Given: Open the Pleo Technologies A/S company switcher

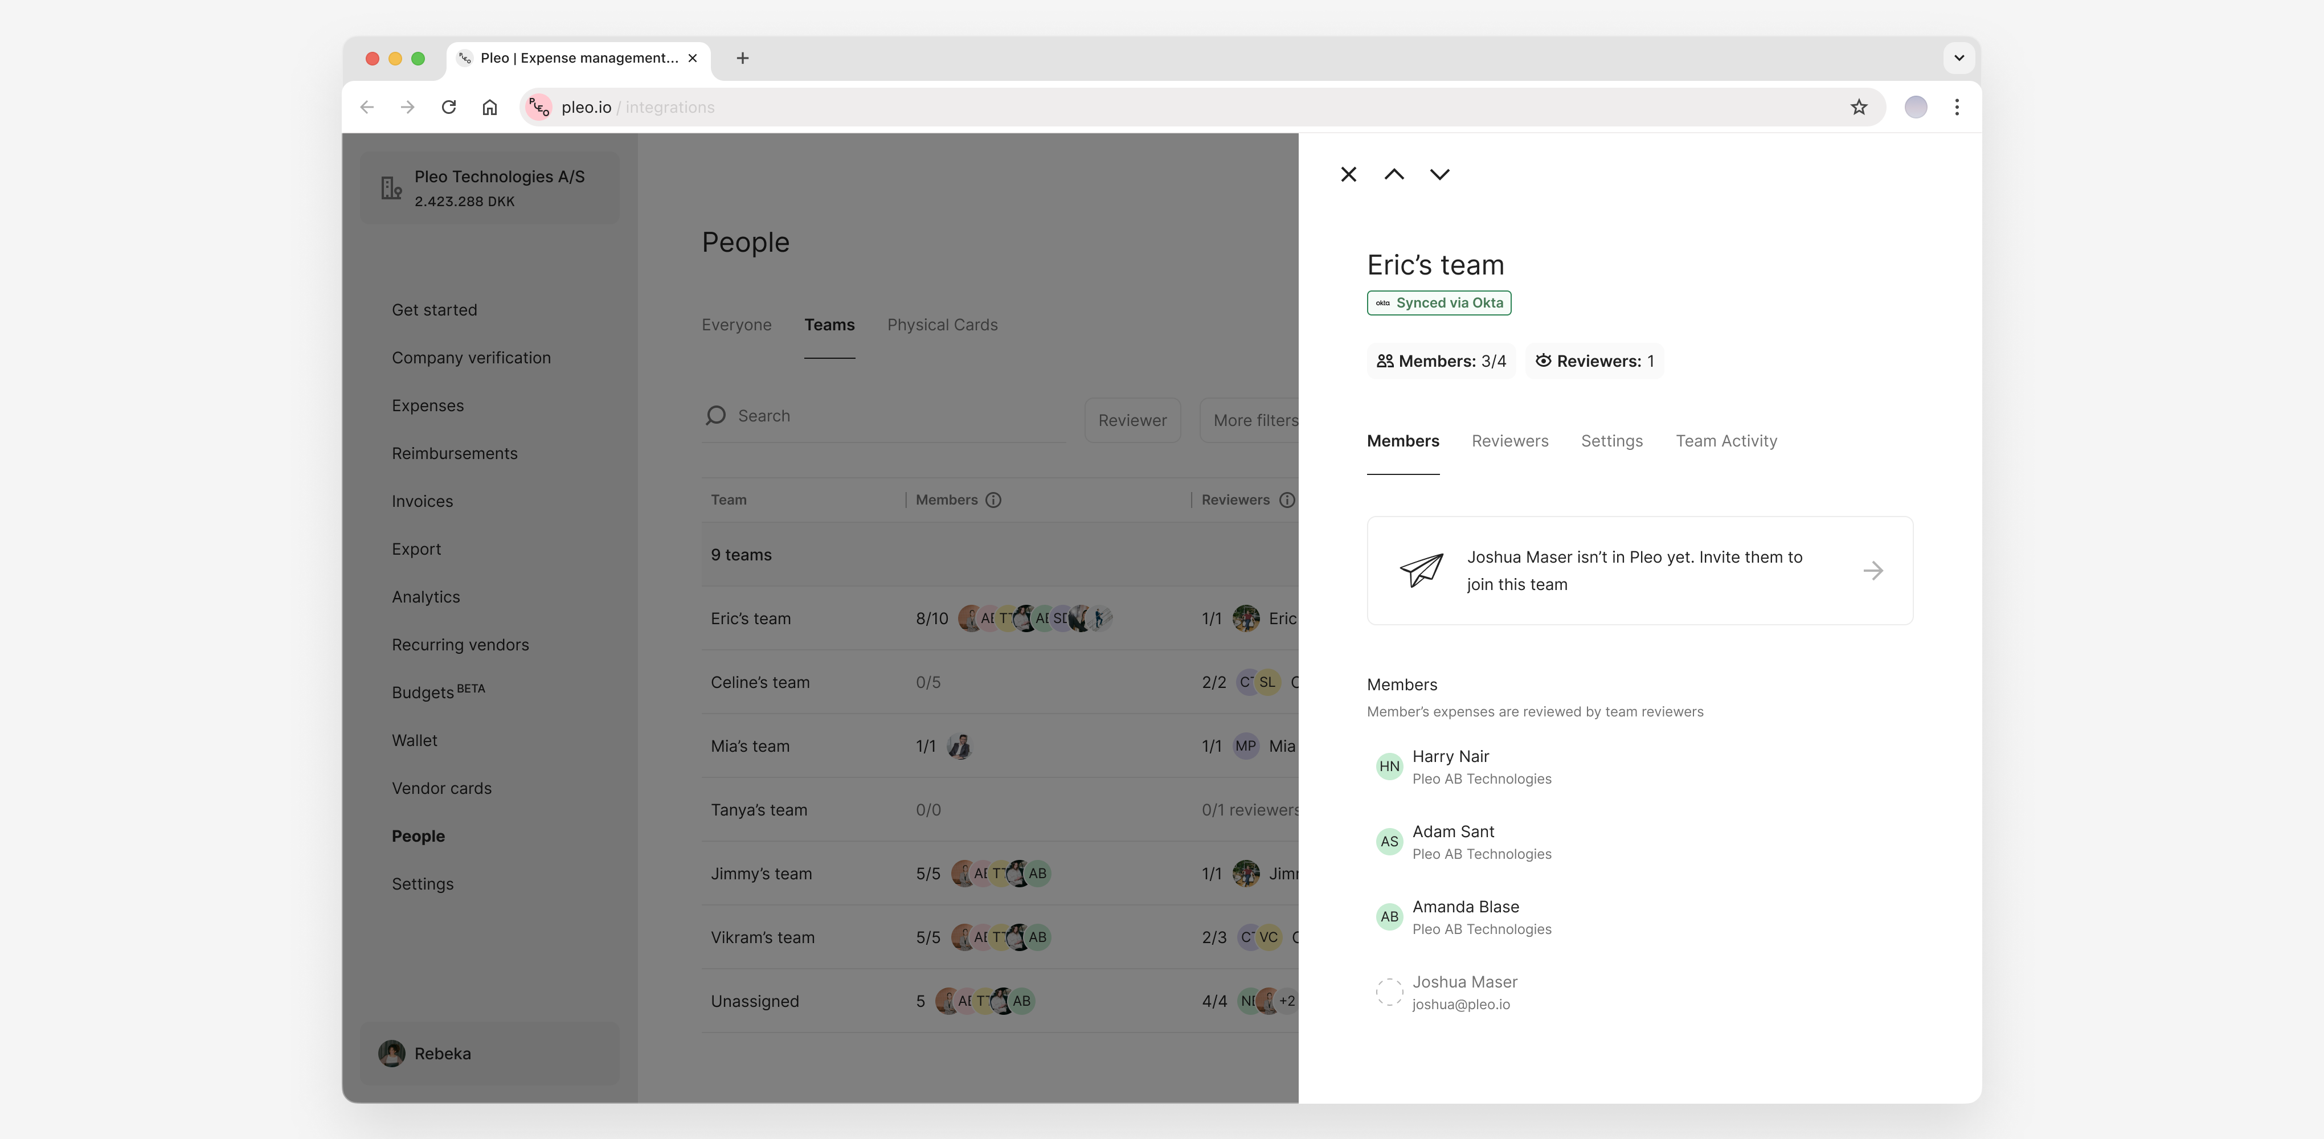Looking at the screenshot, I should click(x=489, y=187).
